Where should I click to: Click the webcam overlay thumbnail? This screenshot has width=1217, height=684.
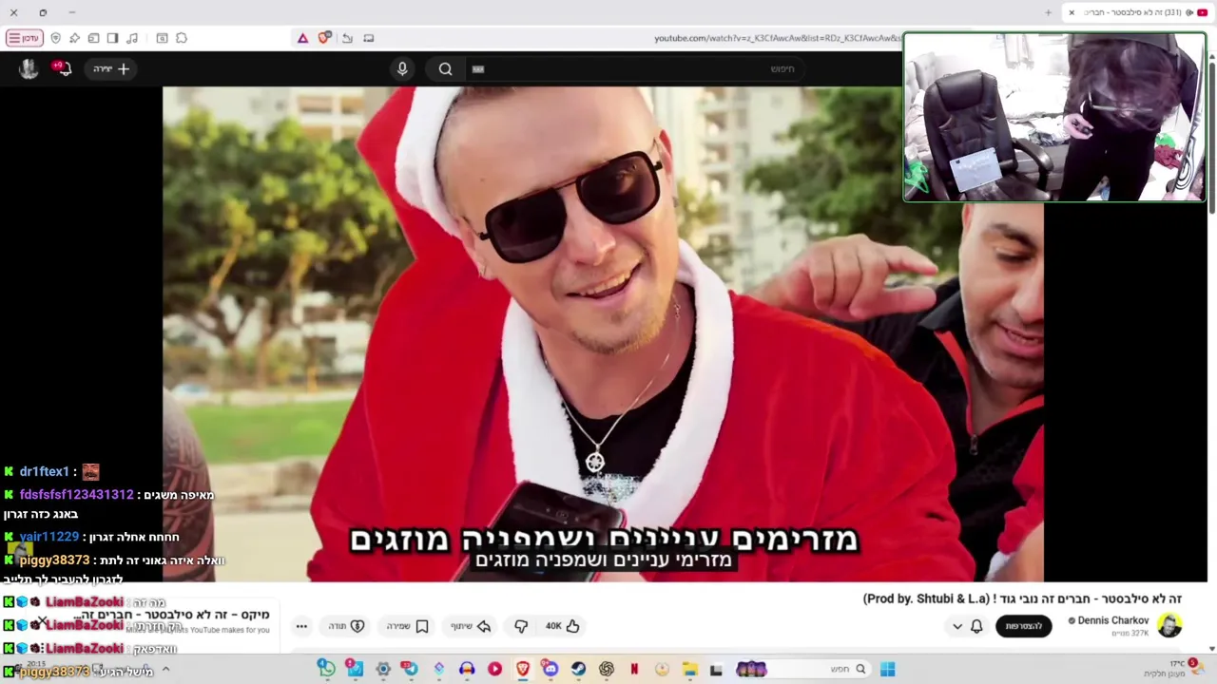pyautogui.click(x=1054, y=117)
